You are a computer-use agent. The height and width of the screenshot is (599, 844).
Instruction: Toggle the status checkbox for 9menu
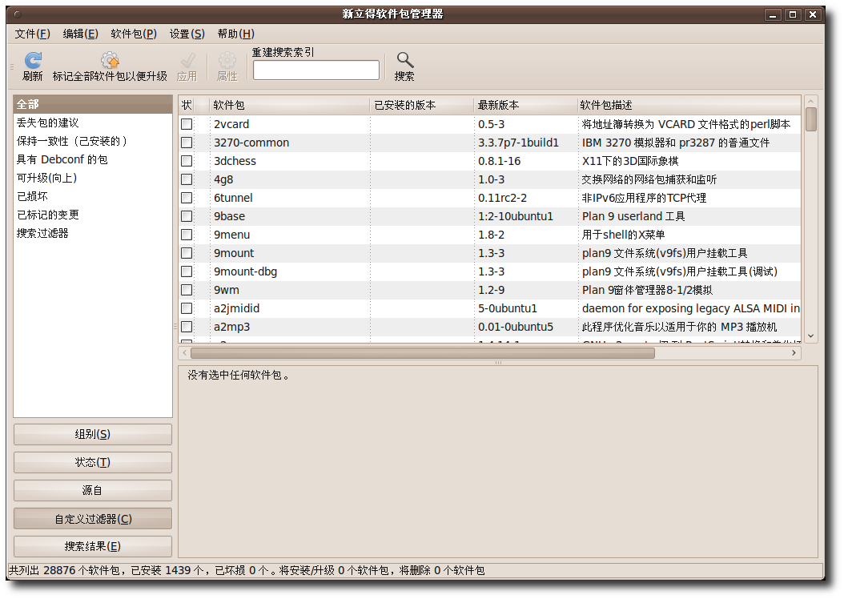187,235
